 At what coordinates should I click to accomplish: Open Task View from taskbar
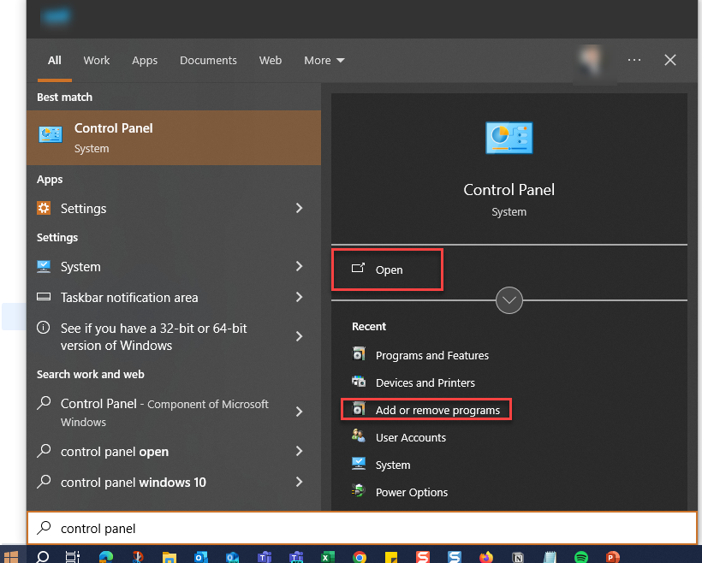pos(73,557)
